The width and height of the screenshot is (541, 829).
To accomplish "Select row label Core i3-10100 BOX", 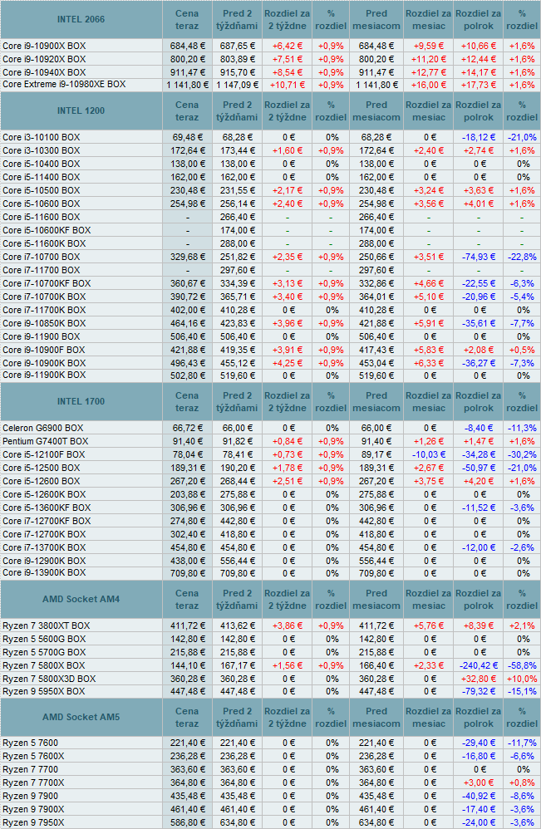I will click(x=42, y=137).
